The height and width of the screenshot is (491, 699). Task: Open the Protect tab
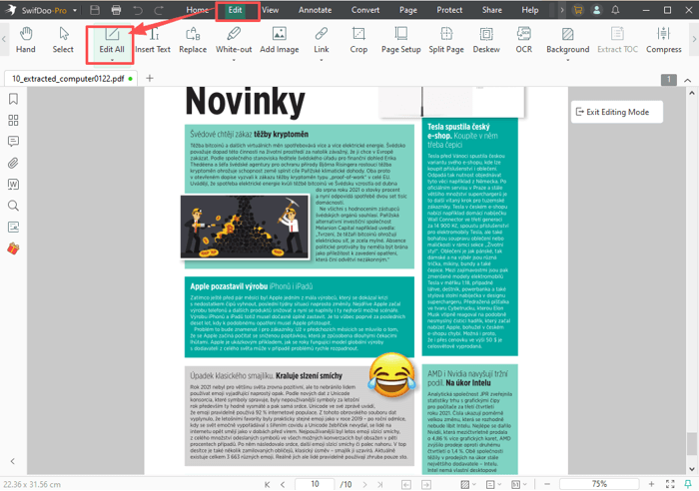449,10
